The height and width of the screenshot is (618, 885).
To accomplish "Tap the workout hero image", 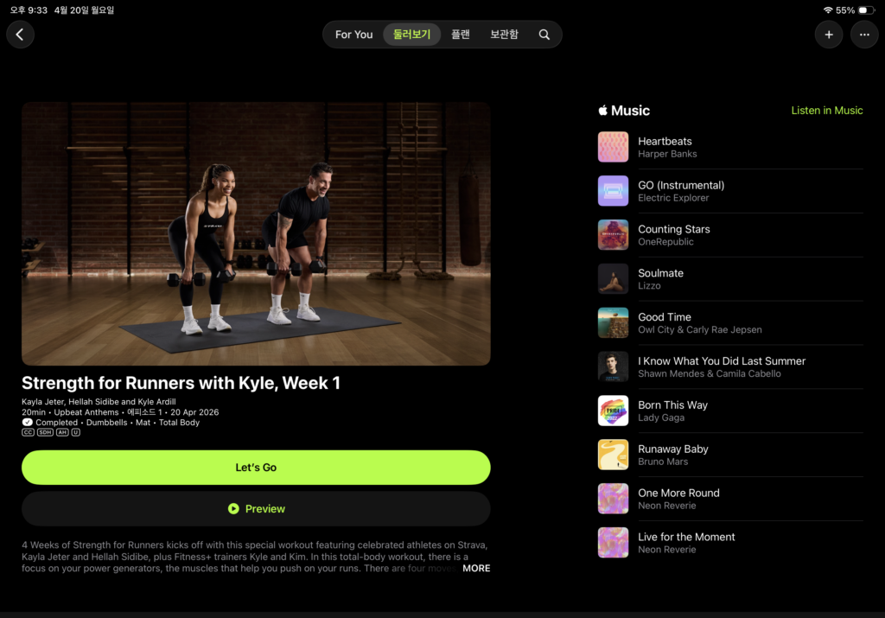I will [256, 233].
